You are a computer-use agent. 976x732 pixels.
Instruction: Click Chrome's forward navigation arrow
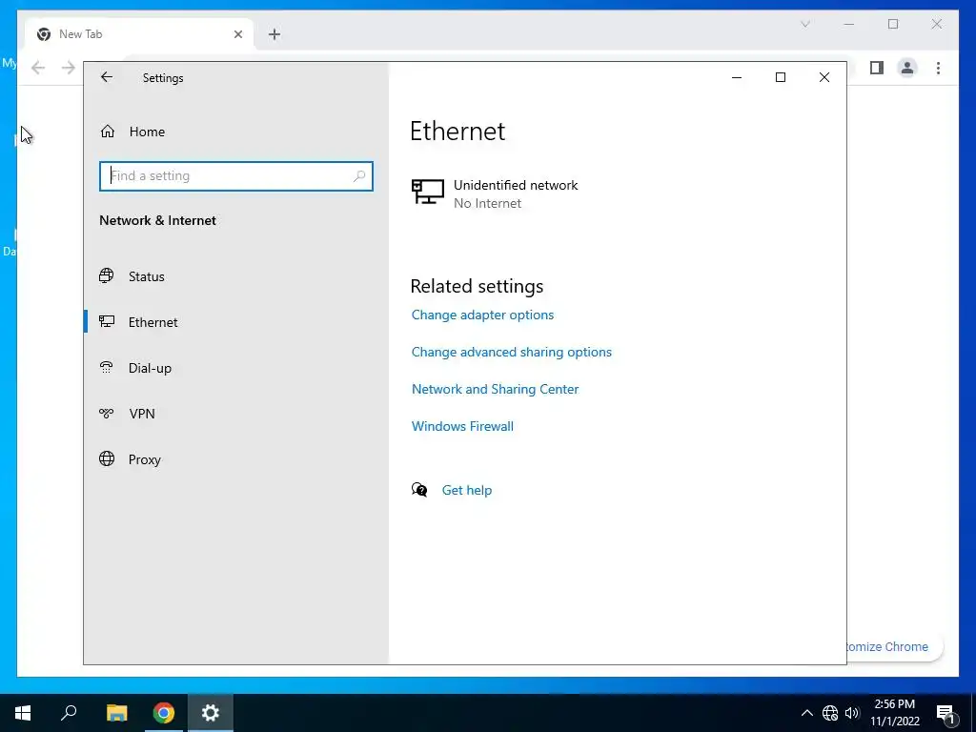click(x=69, y=68)
